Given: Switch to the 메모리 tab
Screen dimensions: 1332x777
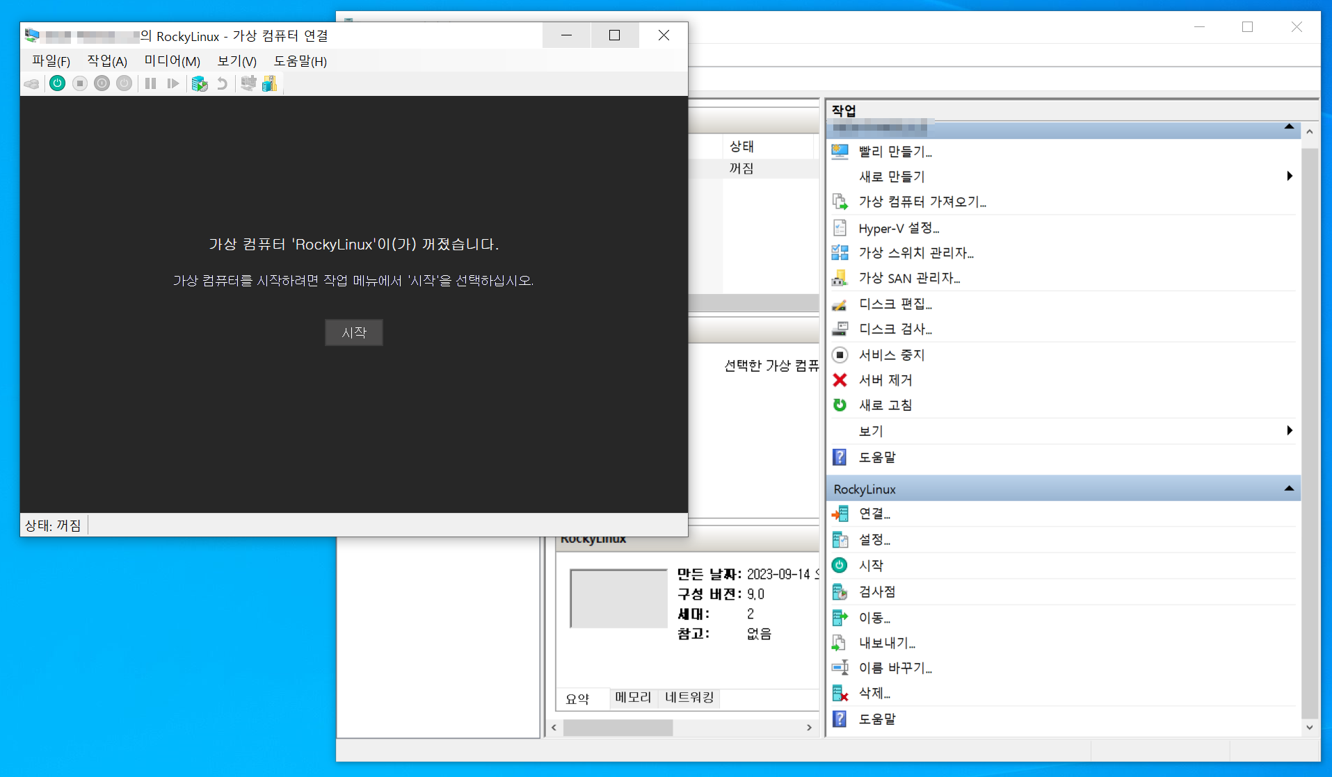Looking at the screenshot, I should click(x=633, y=697).
